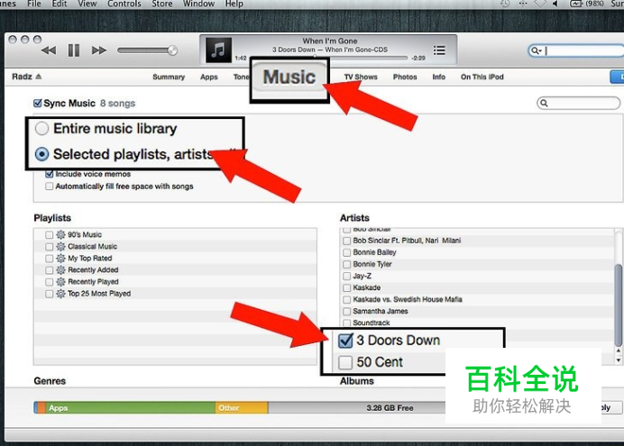Open the Help menu
Image resolution: width=624 pixels, height=446 pixels.
click(x=234, y=4)
